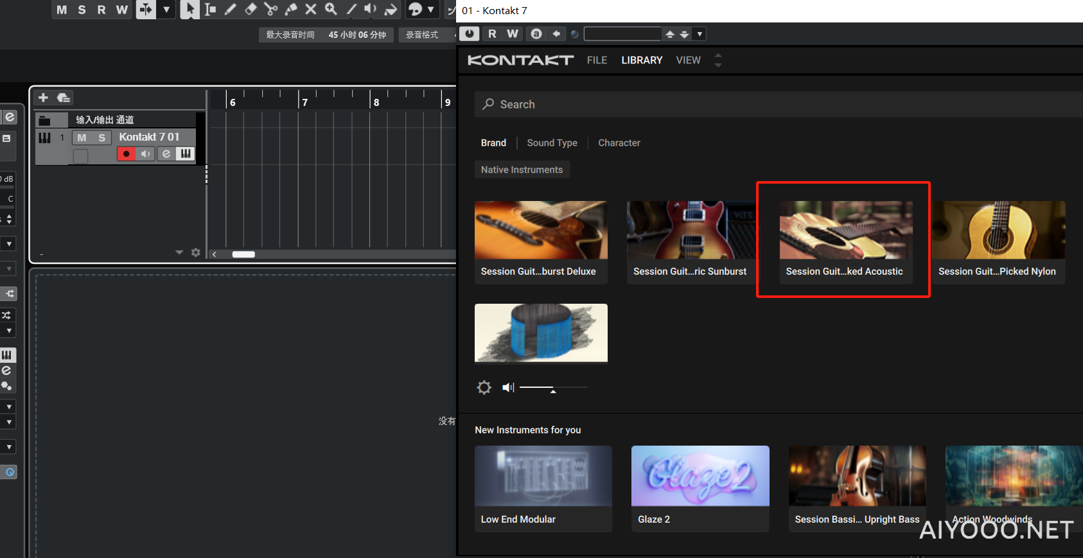Open Kontakt LIBRARY menu
Image resolution: width=1083 pixels, height=558 pixels.
point(642,60)
